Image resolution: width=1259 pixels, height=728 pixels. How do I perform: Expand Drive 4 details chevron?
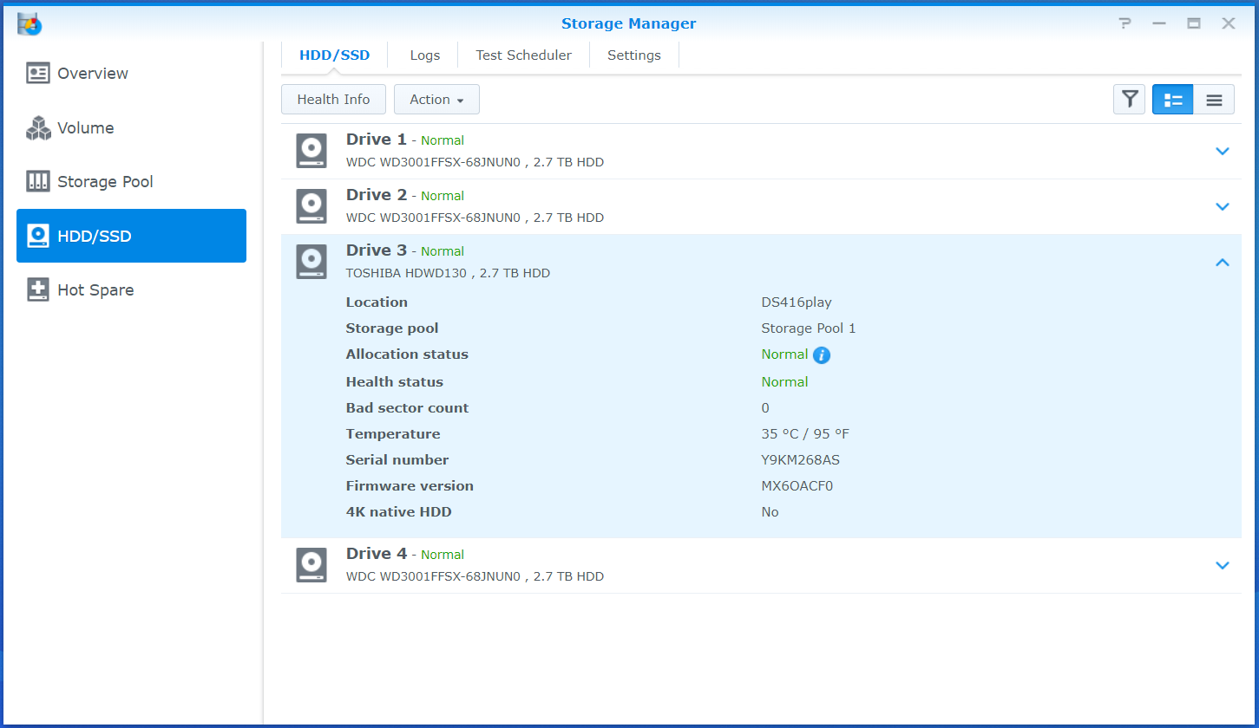[1223, 565]
